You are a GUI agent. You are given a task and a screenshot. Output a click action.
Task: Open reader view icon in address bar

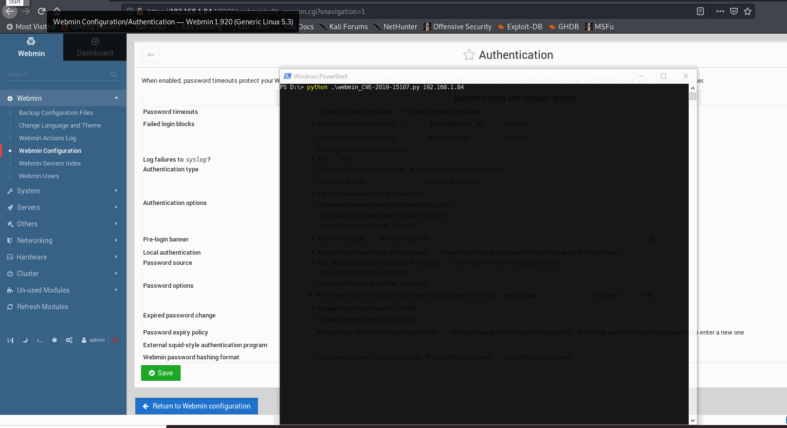(700, 11)
